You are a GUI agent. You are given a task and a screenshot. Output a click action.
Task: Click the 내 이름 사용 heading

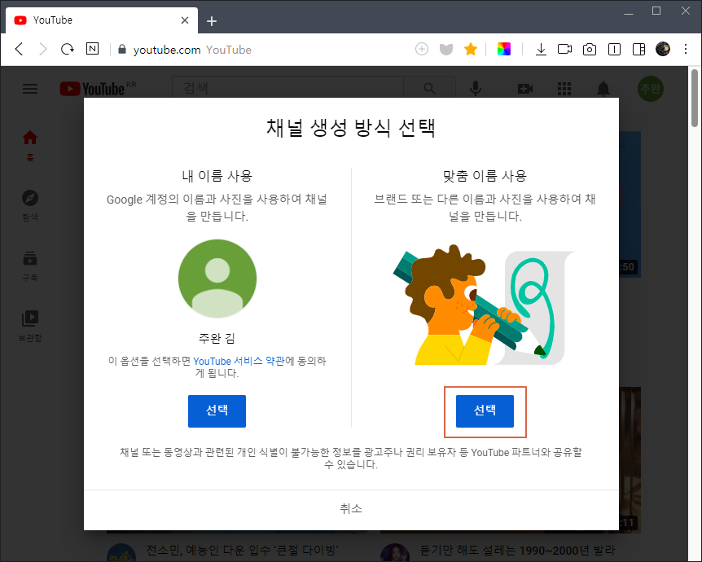point(217,176)
